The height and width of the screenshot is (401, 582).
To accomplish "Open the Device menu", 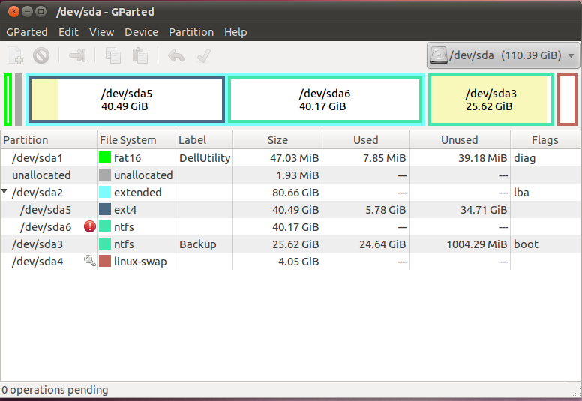I will click(141, 32).
